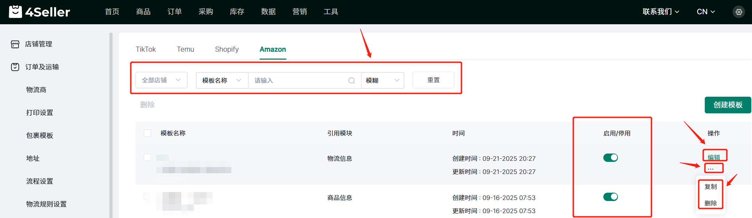
Task: Disable the 物流信息 template toggle
Action: (x=610, y=158)
